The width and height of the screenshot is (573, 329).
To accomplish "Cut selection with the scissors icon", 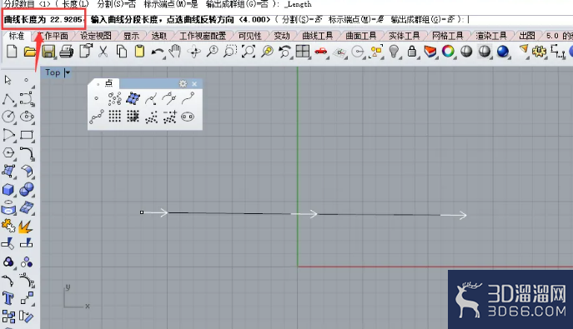I will tap(103, 52).
